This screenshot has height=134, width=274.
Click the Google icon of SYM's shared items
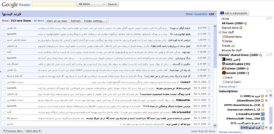coord(262,105)
